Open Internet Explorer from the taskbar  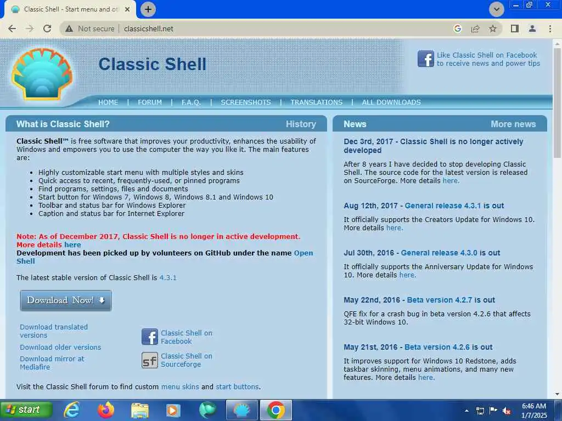tap(72, 410)
